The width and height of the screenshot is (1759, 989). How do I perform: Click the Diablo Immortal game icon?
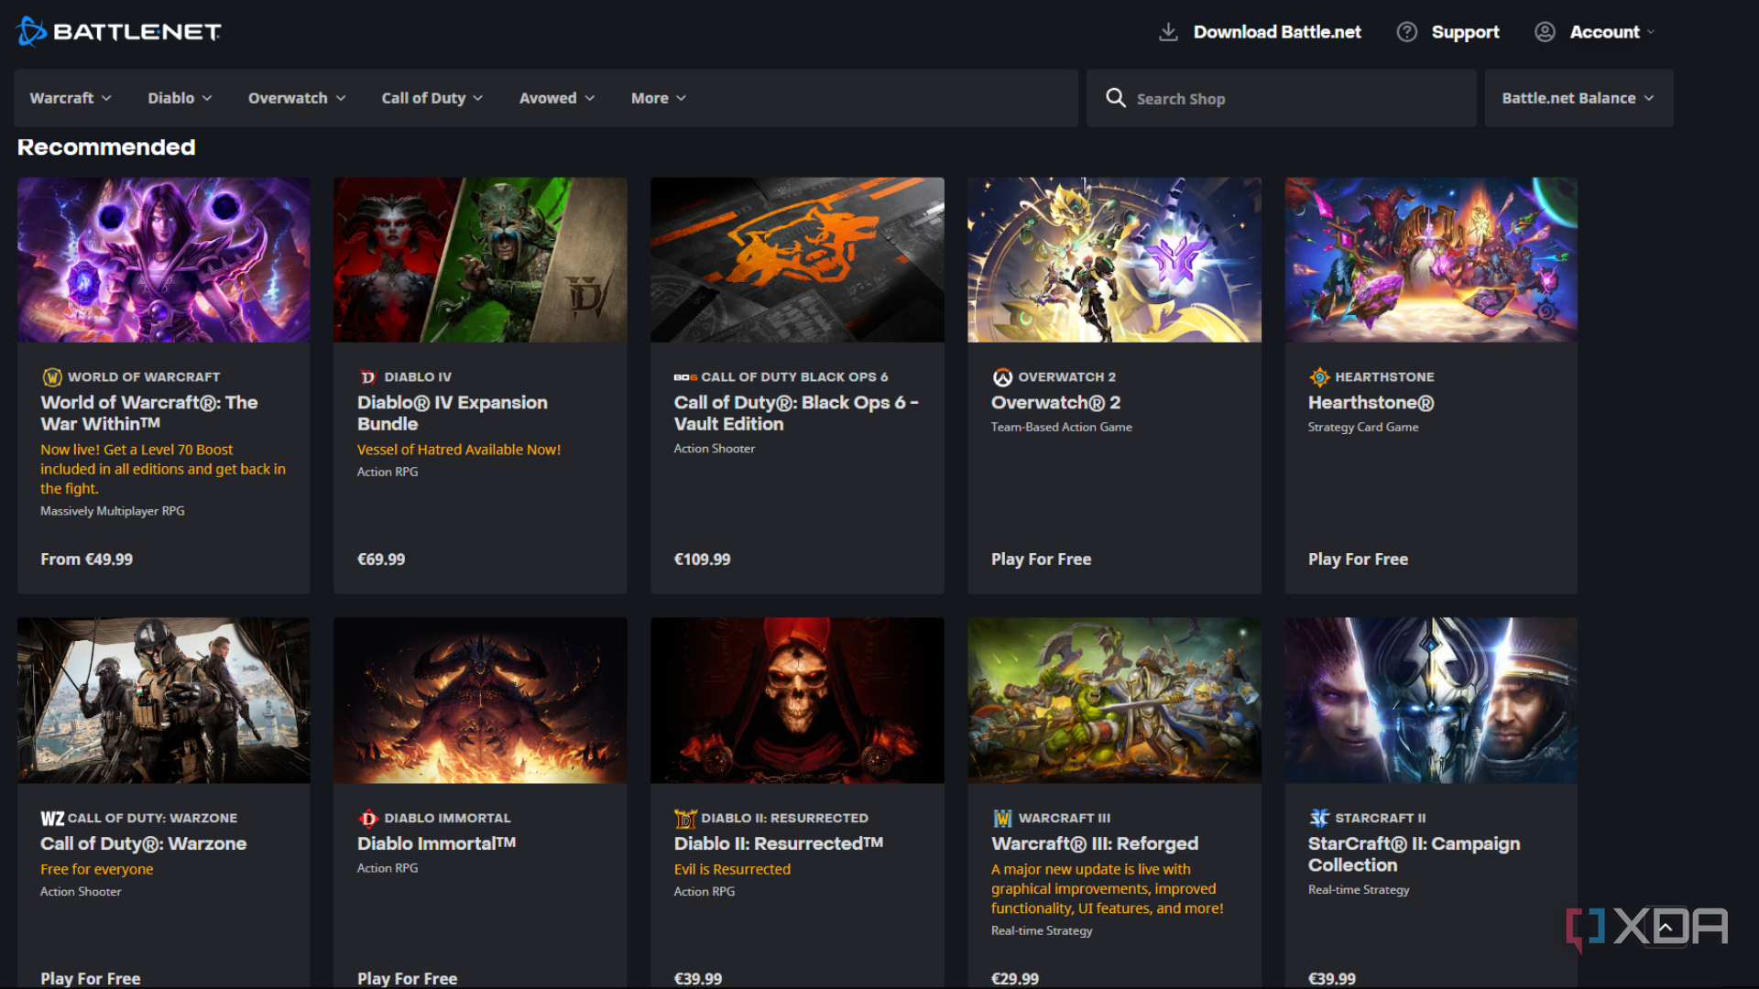point(368,819)
